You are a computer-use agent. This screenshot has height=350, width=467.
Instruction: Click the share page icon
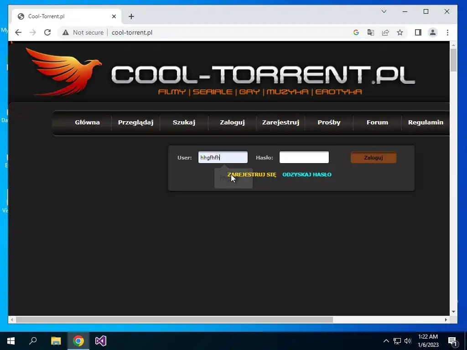(385, 32)
